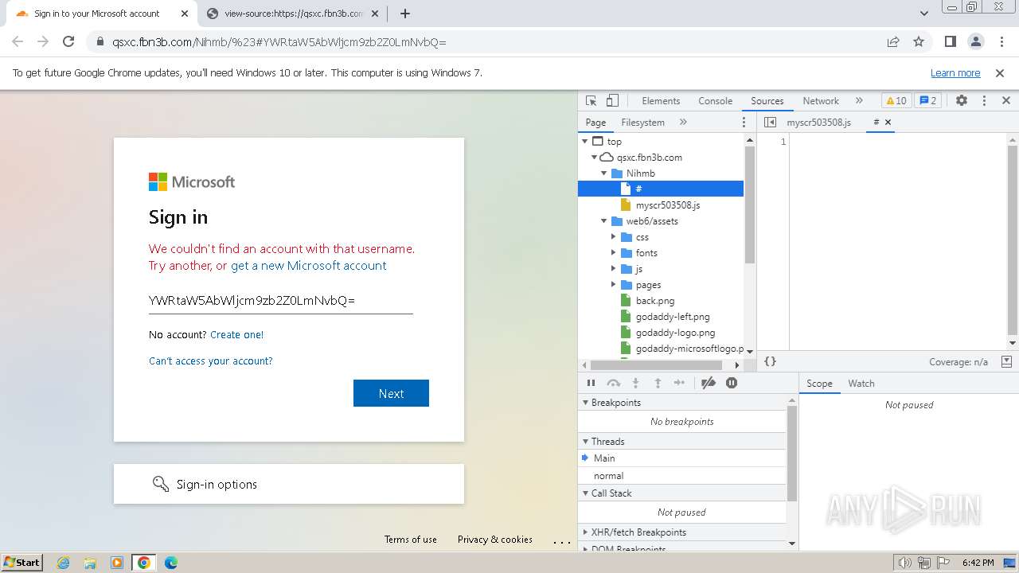The width and height of the screenshot is (1019, 573).
Task: Select the normal thread
Action: click(681, 476)
